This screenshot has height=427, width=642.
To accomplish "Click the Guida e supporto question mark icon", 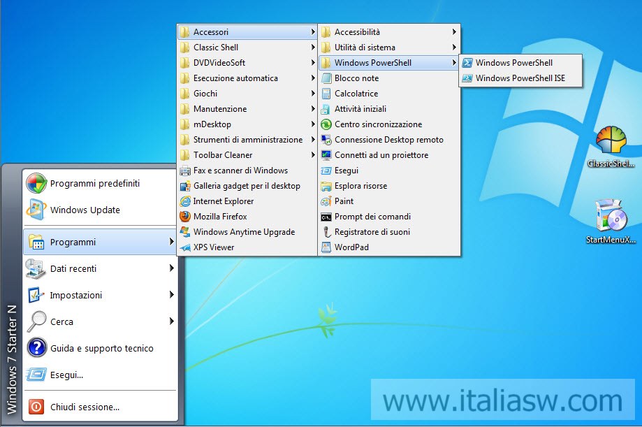I will pyautogui.click(x=36, y=348).
